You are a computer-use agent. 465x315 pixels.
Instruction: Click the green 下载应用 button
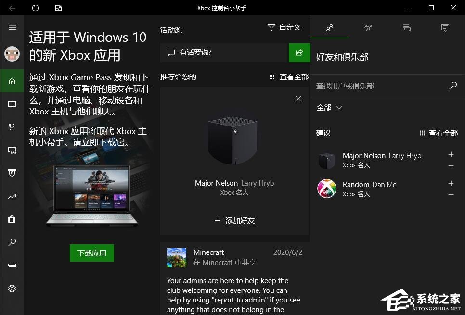(x=92, y=253)
